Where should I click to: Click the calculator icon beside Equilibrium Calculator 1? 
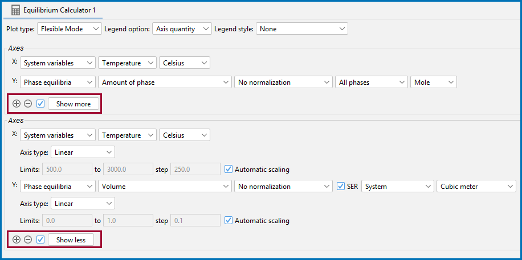pos(15,10)
